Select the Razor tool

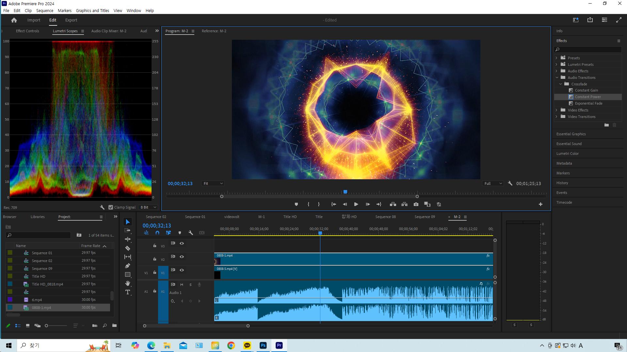(x=128, y=248)
